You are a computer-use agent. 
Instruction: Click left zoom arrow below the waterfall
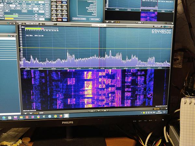pos(88,110)
